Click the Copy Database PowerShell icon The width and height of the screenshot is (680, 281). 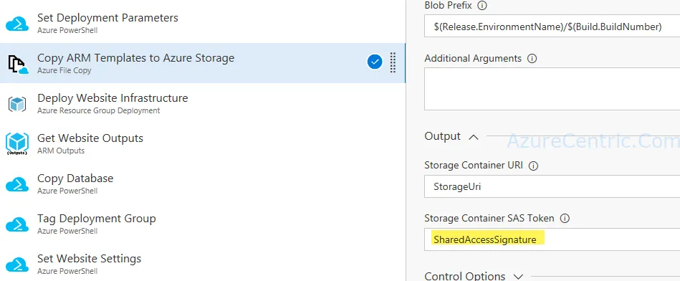(17, 184)
